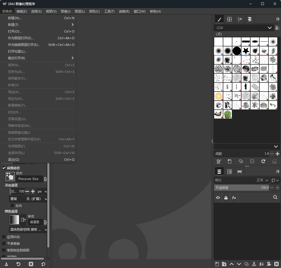281x268 pixels.
Task: Click the layer lock icon header
Action: [x=226, y=198]
